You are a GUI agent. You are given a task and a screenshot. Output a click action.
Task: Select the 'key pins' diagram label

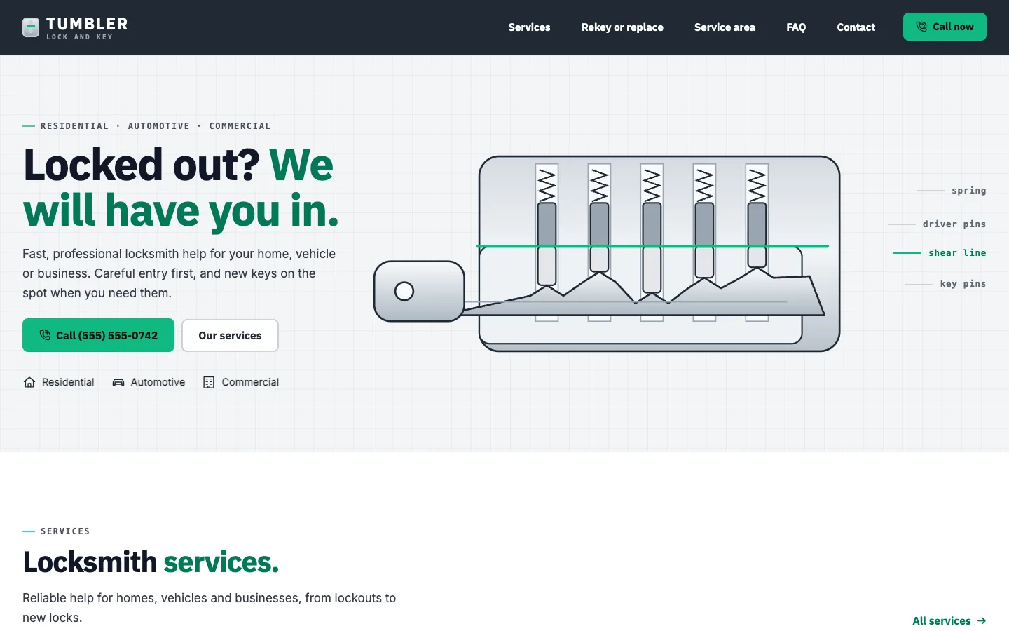(x=963, y=283)
